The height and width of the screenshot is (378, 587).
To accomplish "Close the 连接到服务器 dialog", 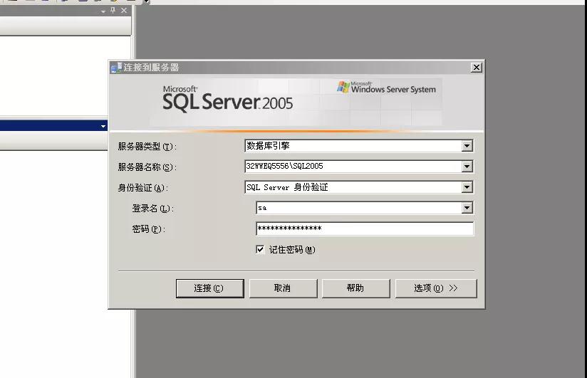I will [476, 68].
